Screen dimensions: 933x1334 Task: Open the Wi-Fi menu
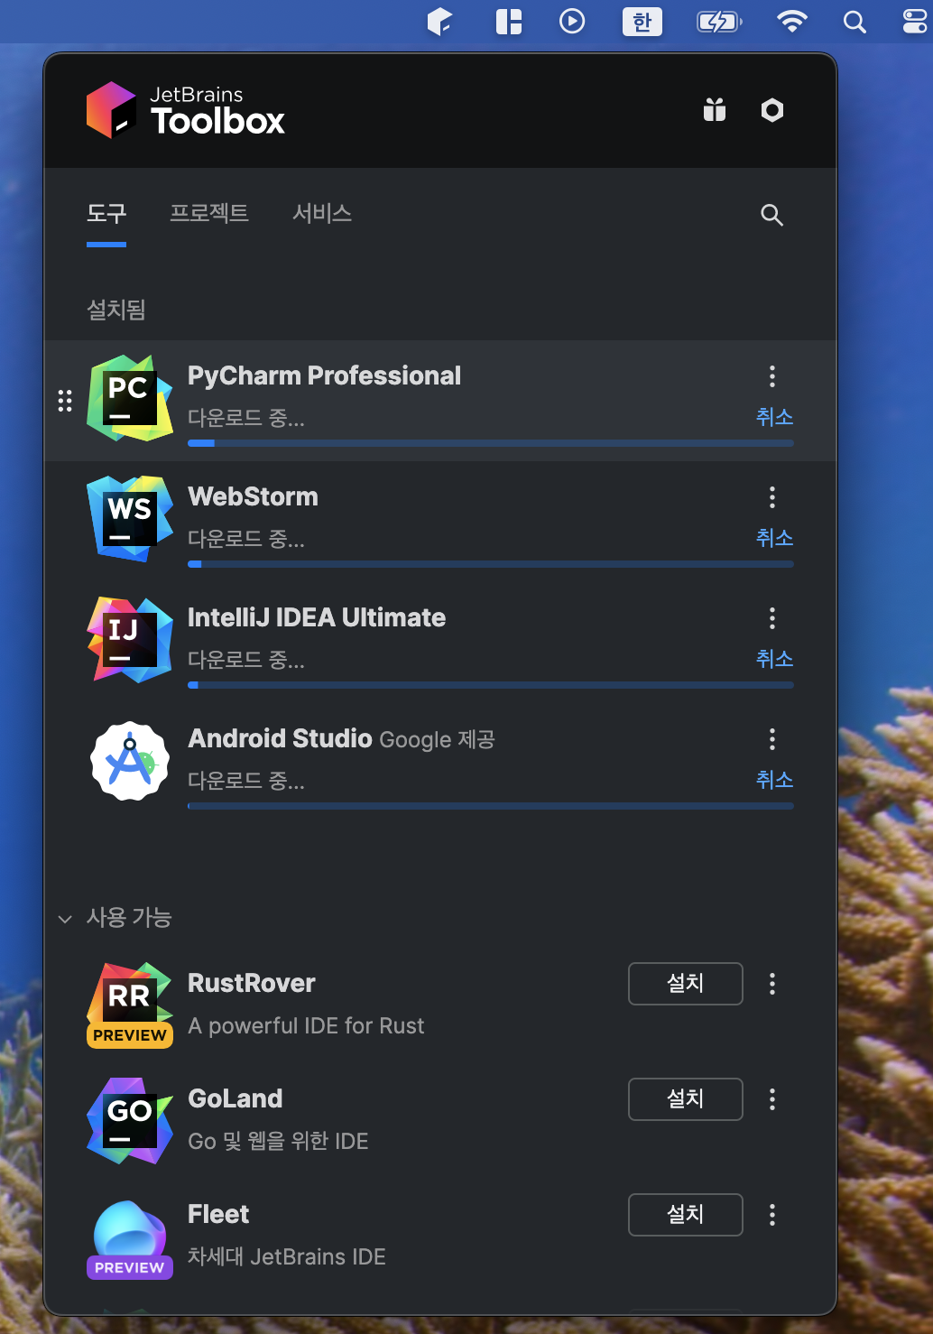pos(792,21)
